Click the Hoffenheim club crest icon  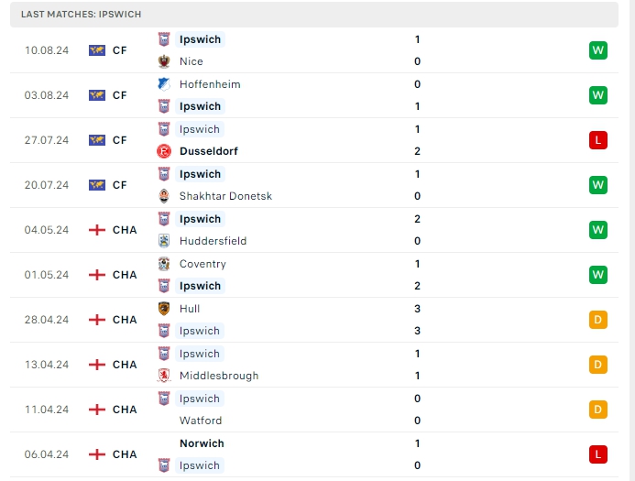164,84
